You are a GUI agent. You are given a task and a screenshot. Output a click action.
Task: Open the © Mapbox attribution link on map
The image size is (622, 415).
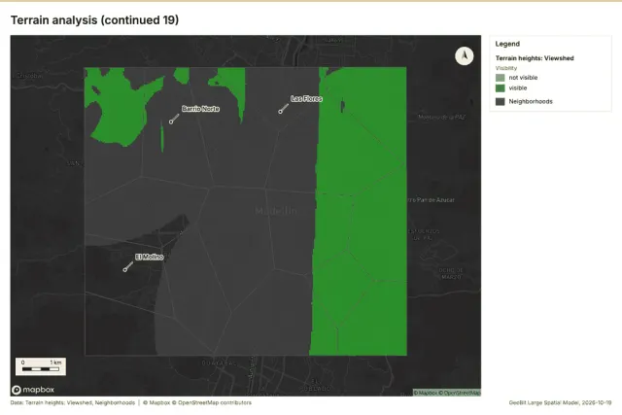coord(426,393)
